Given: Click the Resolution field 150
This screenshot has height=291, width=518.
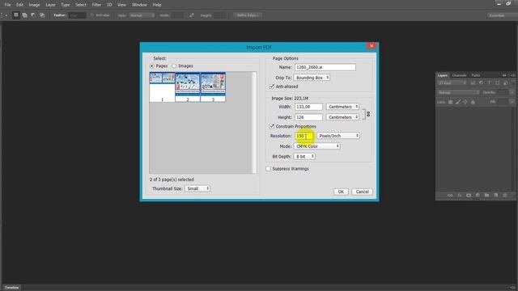Looking at the screenshot, I should (304, 136).
